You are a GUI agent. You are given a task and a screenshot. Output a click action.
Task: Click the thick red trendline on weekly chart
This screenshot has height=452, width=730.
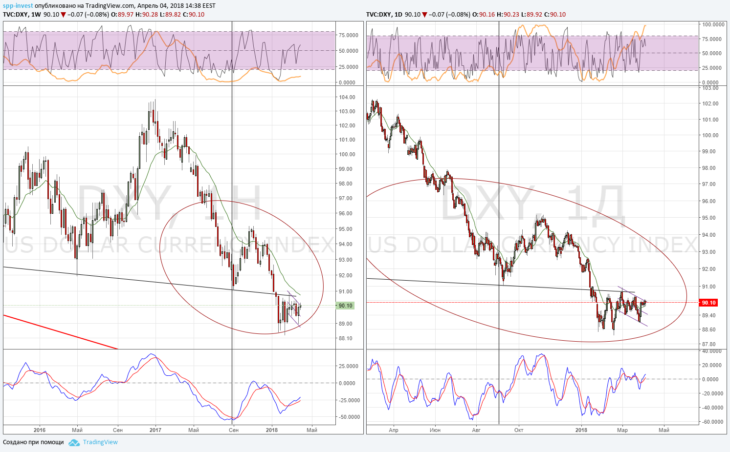(x=61, y=332)
